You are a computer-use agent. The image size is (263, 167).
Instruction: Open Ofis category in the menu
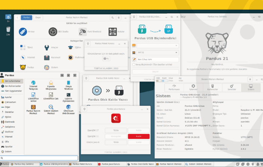(x=12, y=142)
